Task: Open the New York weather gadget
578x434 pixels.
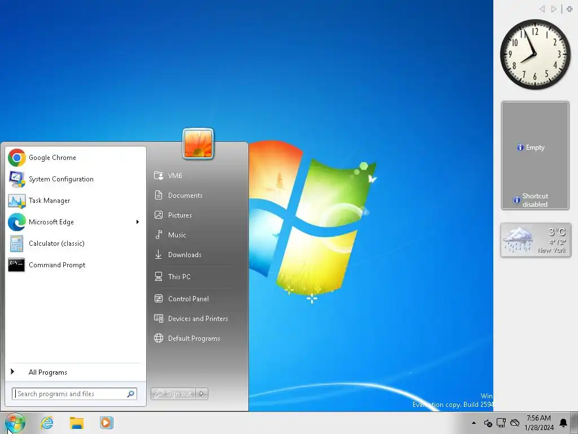Action: (536, 240)
